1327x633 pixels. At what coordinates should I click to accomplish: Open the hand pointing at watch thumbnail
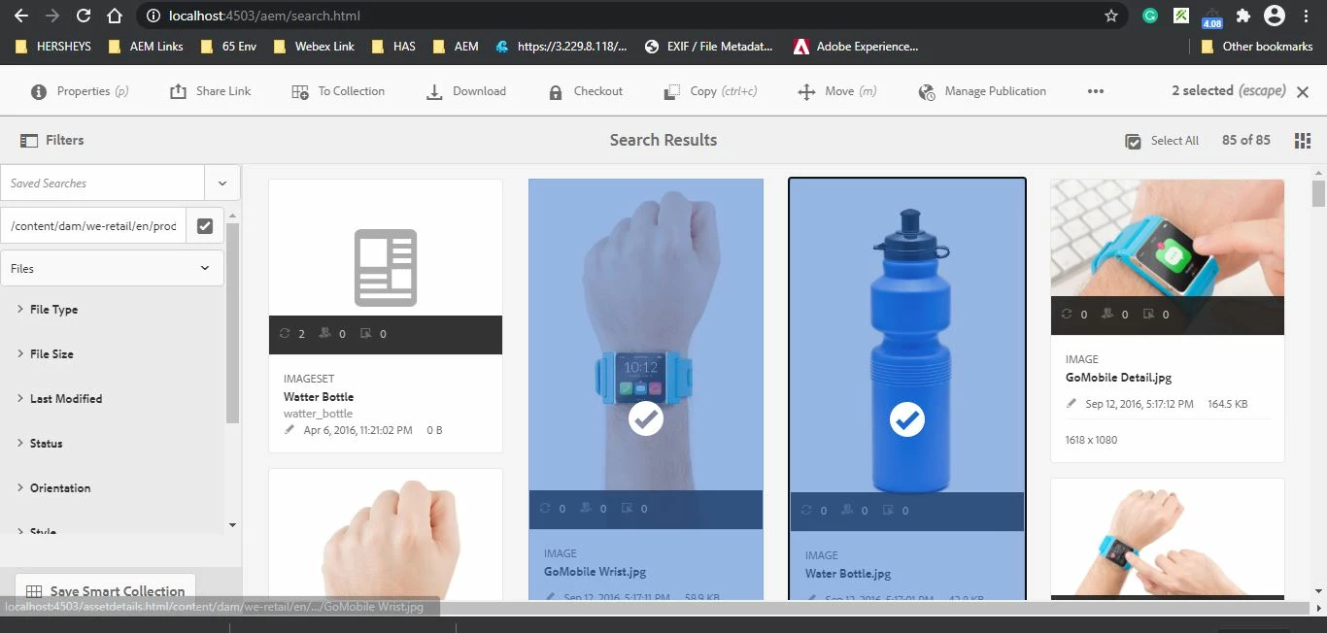click(1168, 539)
